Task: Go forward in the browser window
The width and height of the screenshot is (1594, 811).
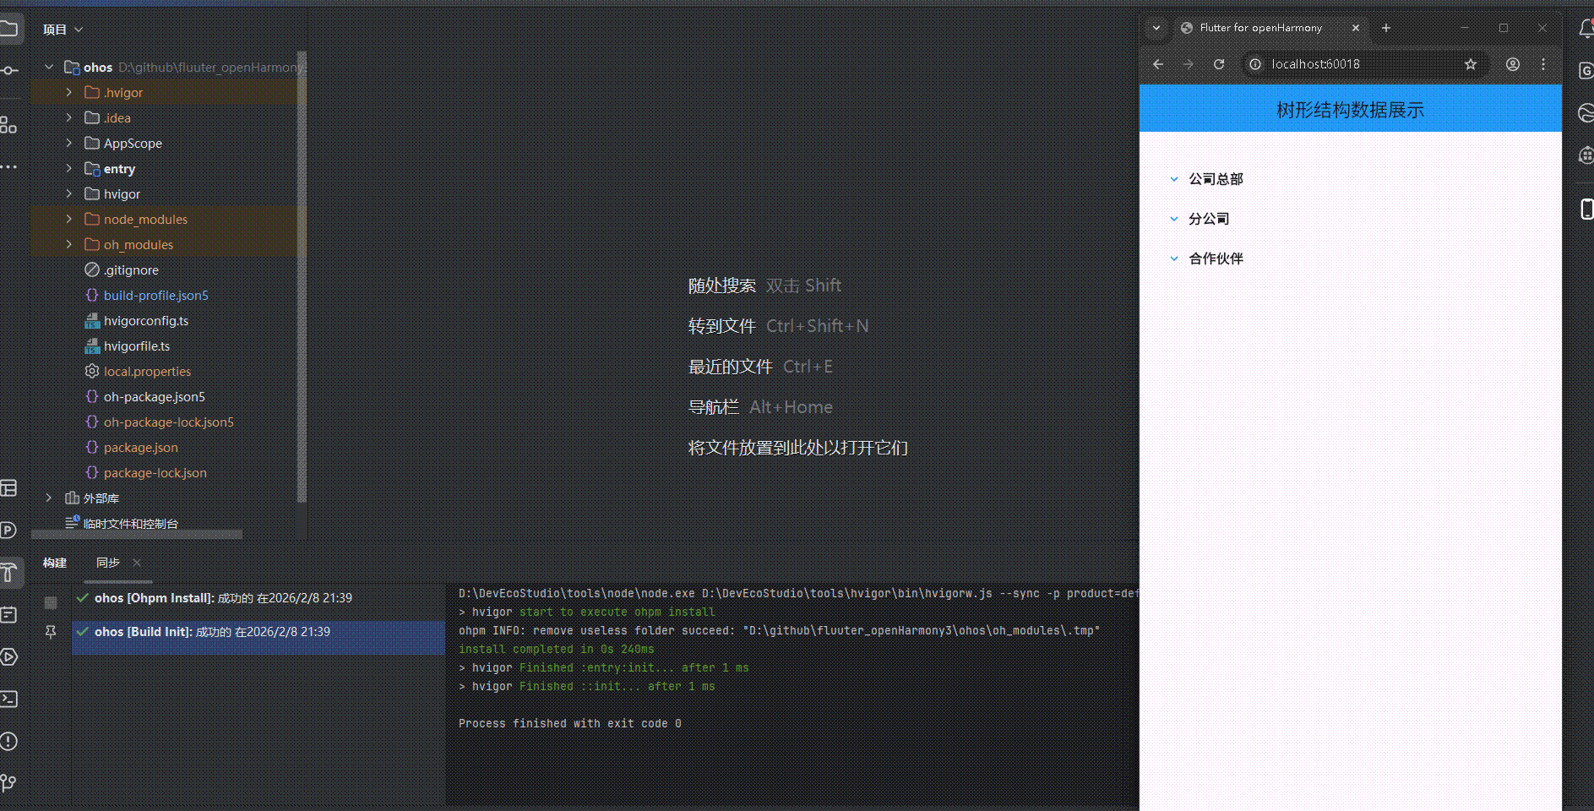Action: pos(1189,64)
